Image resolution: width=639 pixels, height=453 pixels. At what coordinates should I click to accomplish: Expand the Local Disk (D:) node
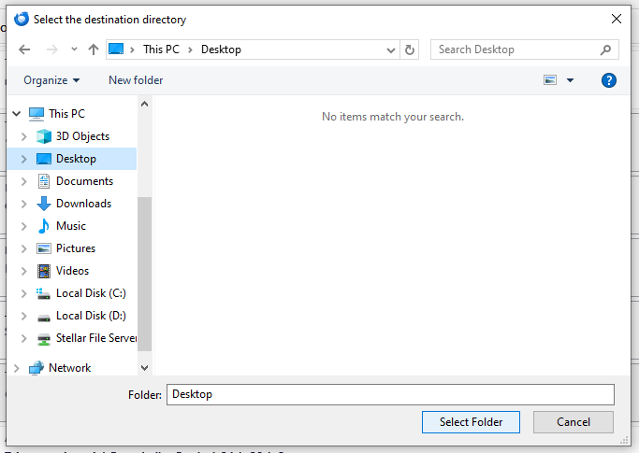point(23,316)
